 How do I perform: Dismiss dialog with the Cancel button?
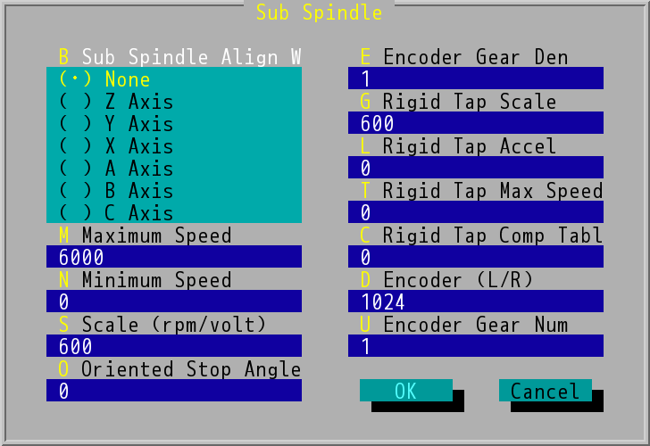click(x=546, y=391)
